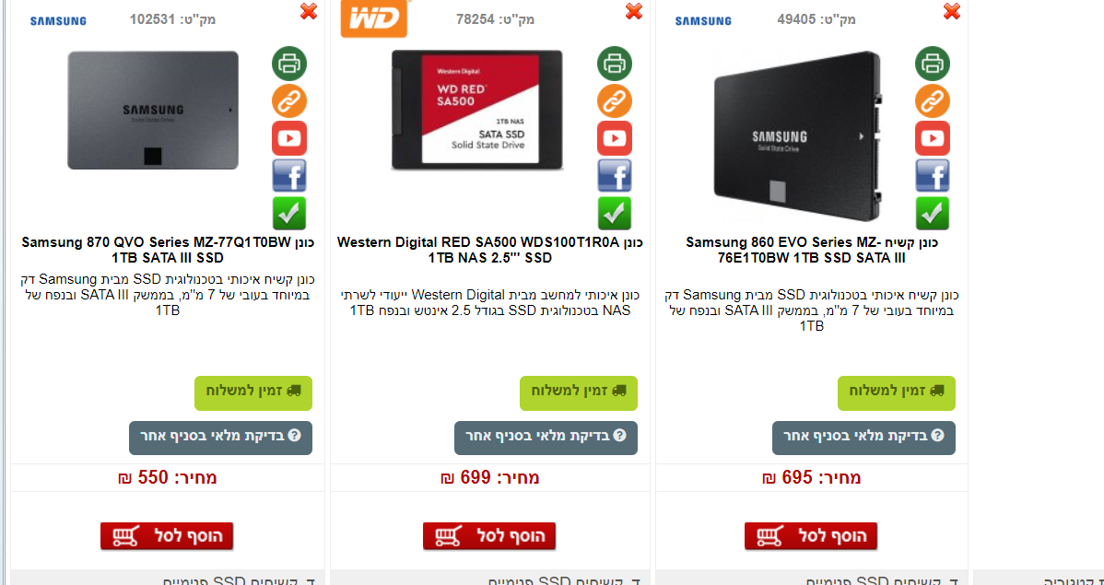Click the WD RED SA500 product image
Image resolution: width=1104 pixels, height=585 pixels.
(476, 110)
